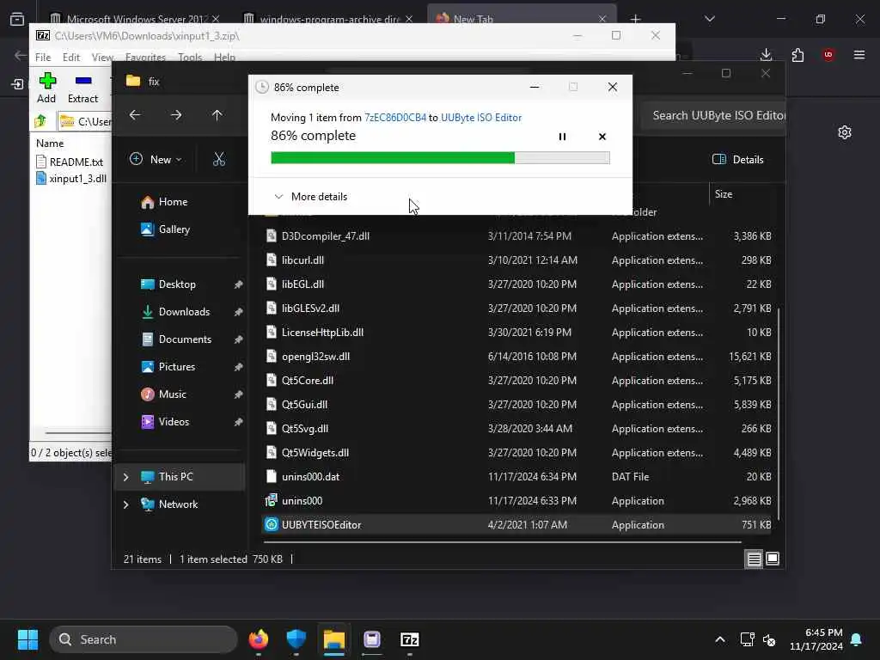Select the UUBYTEISOEditor application icon

271,525
